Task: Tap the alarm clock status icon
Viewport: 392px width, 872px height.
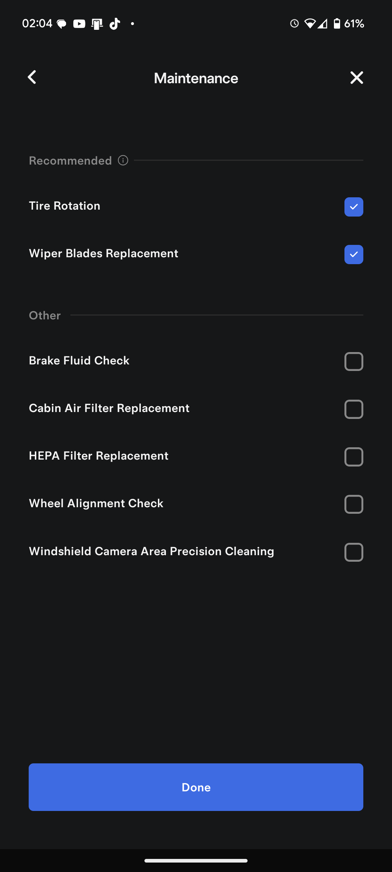Action: 294,24
